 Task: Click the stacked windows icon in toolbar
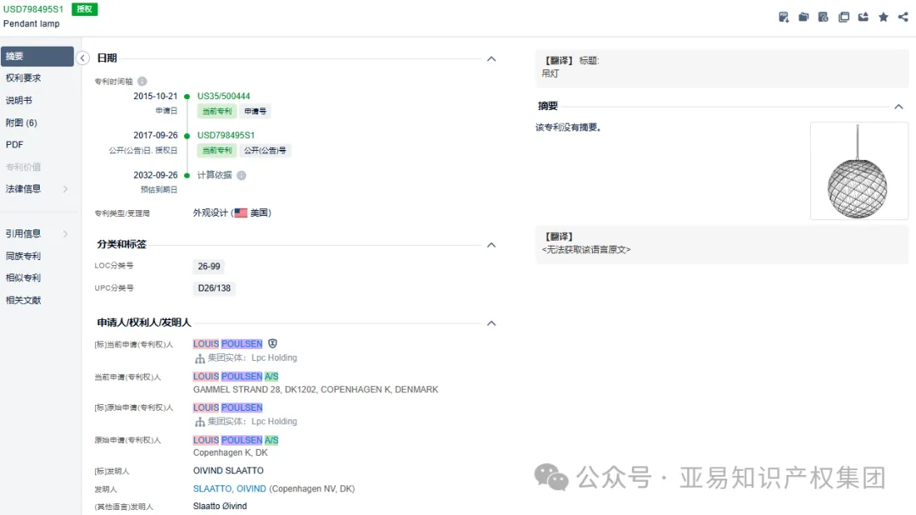pyautogui.click(x=843, y=17)
